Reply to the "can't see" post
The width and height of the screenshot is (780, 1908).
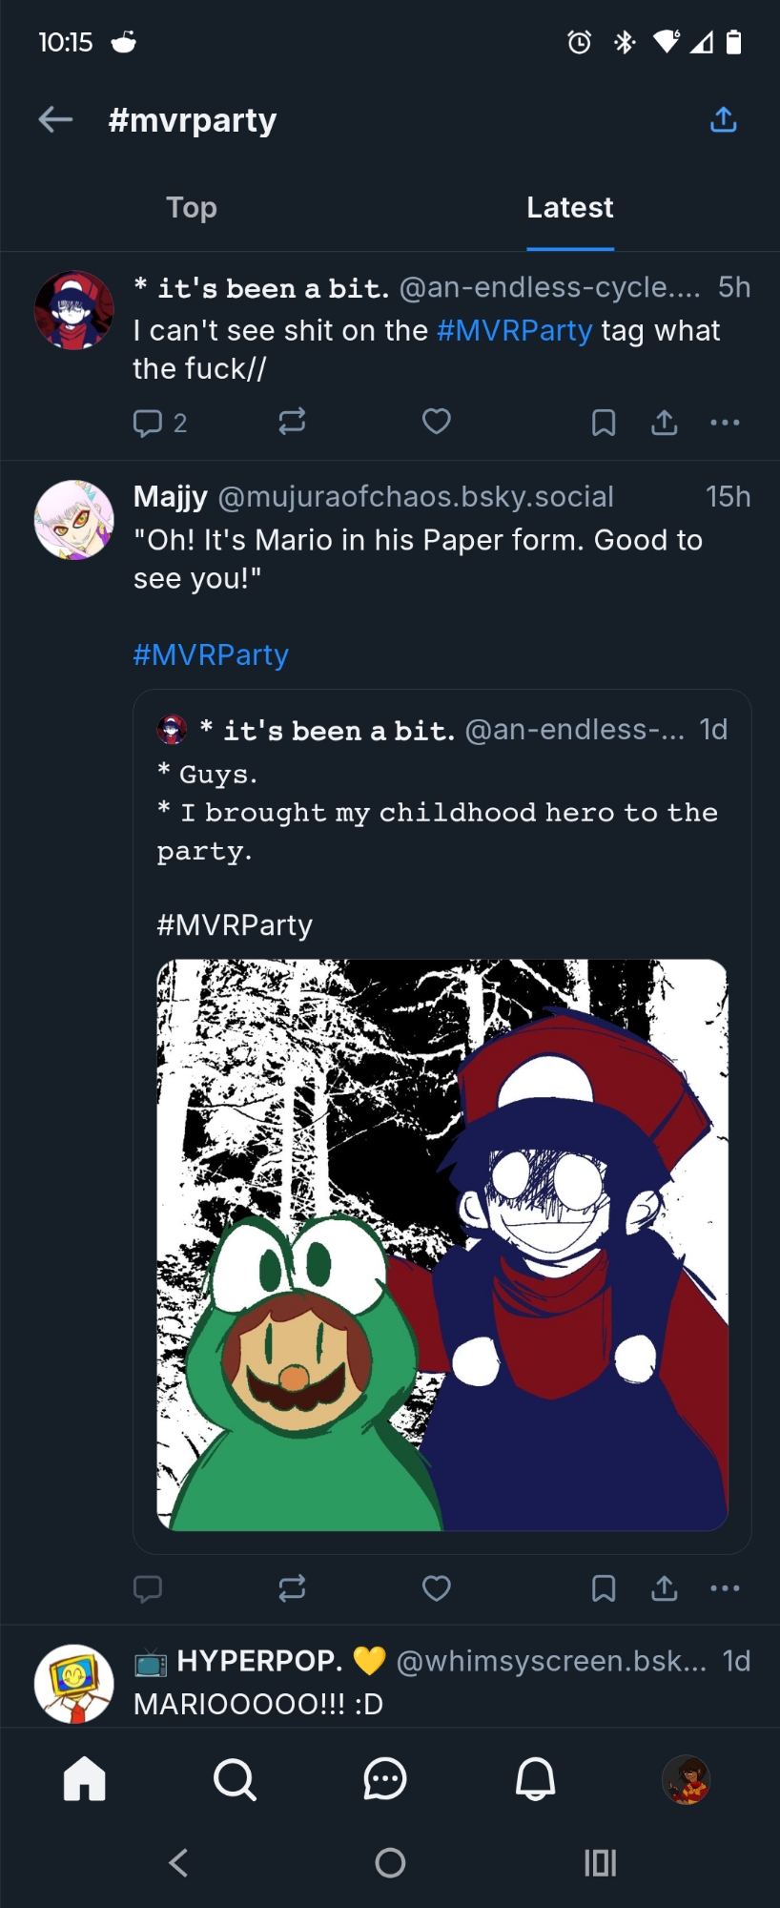coord(149,422)
